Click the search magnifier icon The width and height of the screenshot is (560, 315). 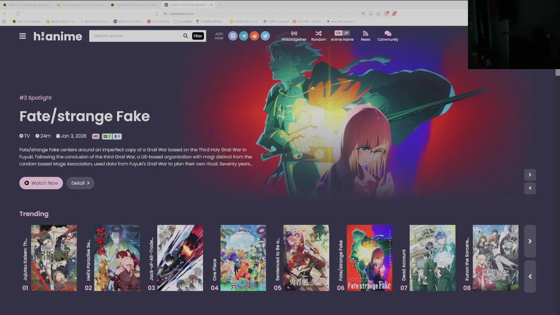pos(185,36)
